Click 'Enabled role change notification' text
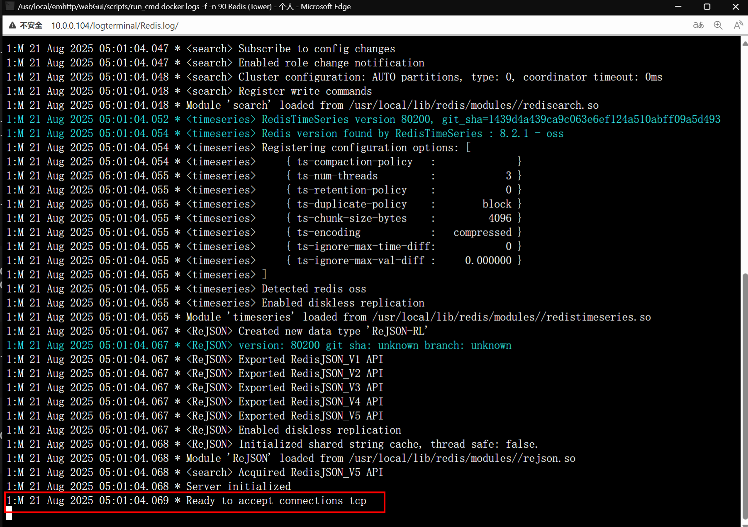748x527 pixels. click(331, 63)
